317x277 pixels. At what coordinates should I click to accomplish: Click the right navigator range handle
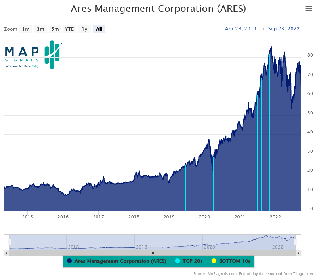click(295, 242)
